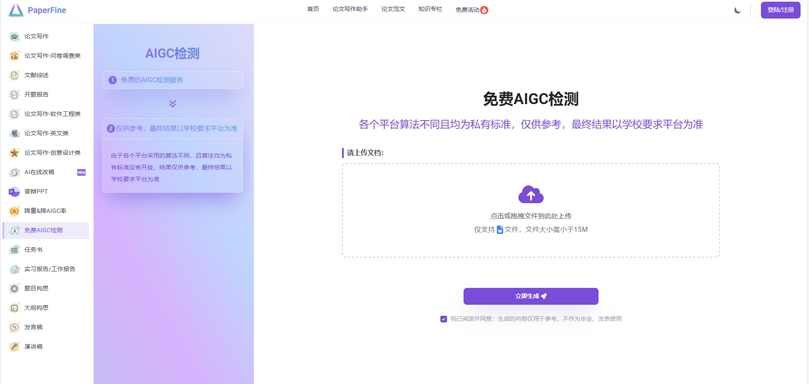This screenshot has width=809, height=384.
Task: Click the 任务书 sidebar icon
Action: (x=14, y=250)
